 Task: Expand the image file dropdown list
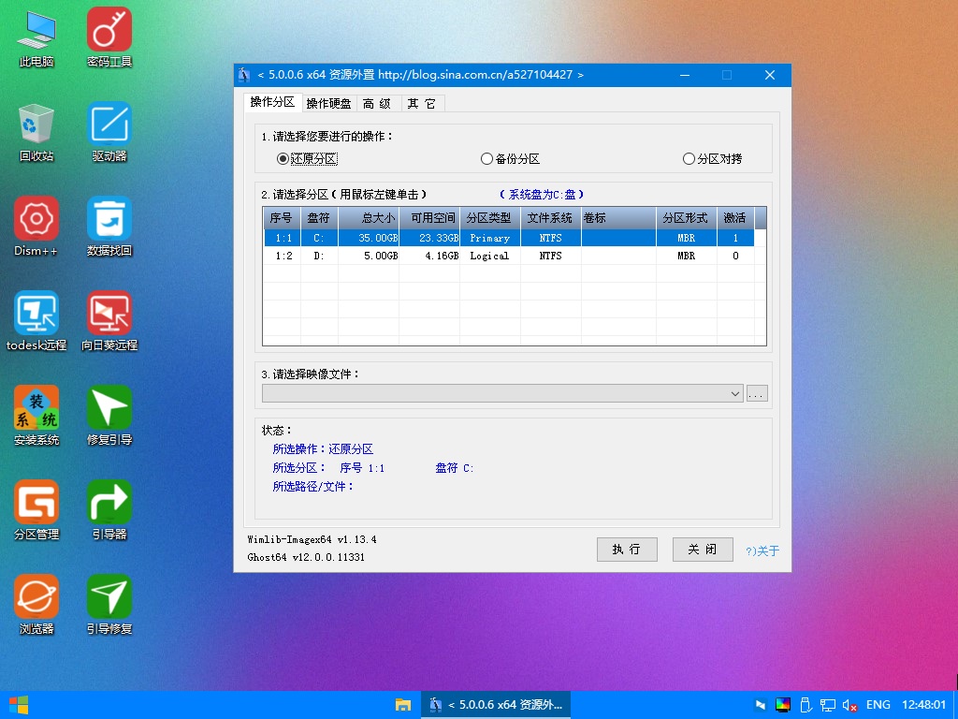point(735,394)
